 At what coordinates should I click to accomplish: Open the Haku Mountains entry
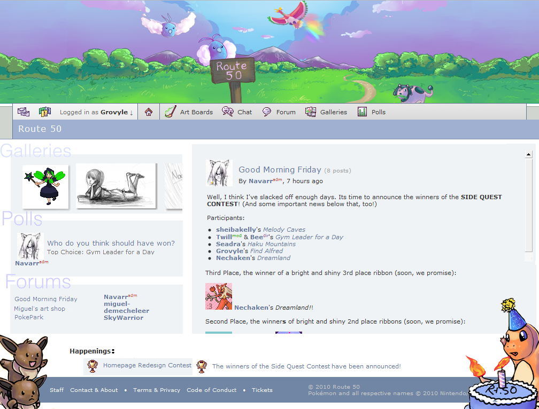click(x=272, y=244)
